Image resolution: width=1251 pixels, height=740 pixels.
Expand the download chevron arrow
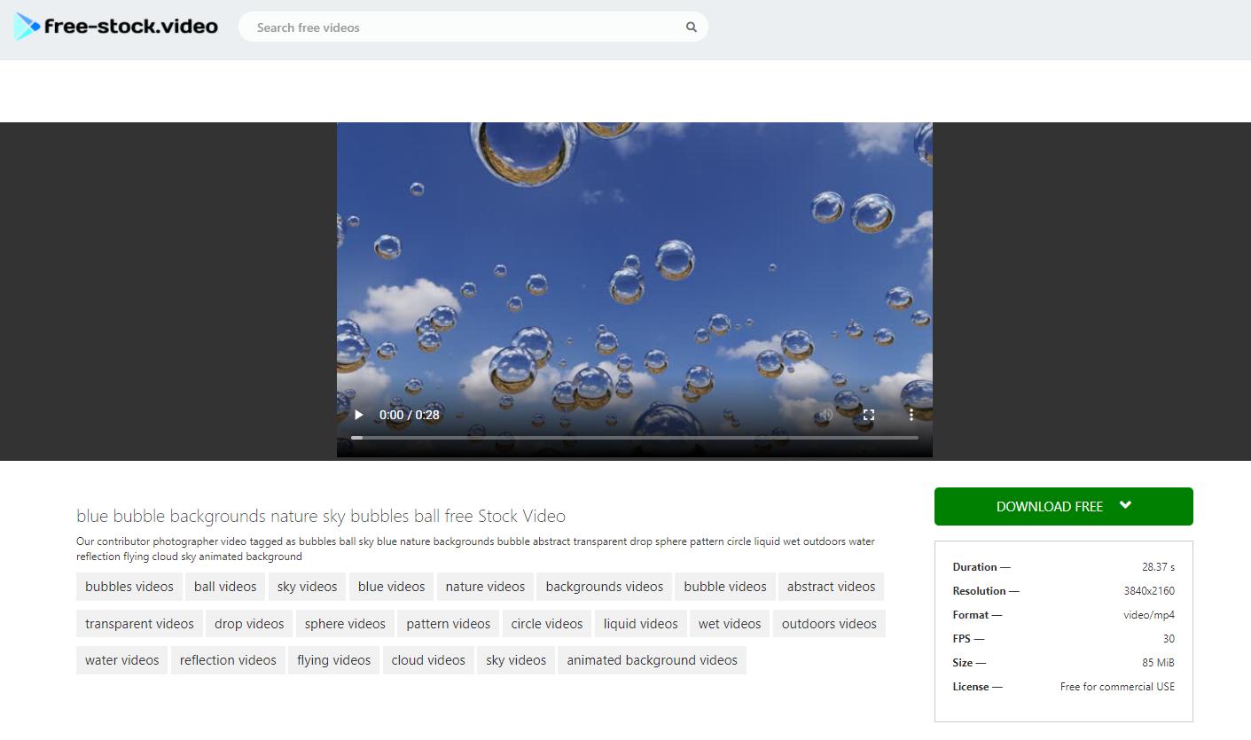[1125, 505]
